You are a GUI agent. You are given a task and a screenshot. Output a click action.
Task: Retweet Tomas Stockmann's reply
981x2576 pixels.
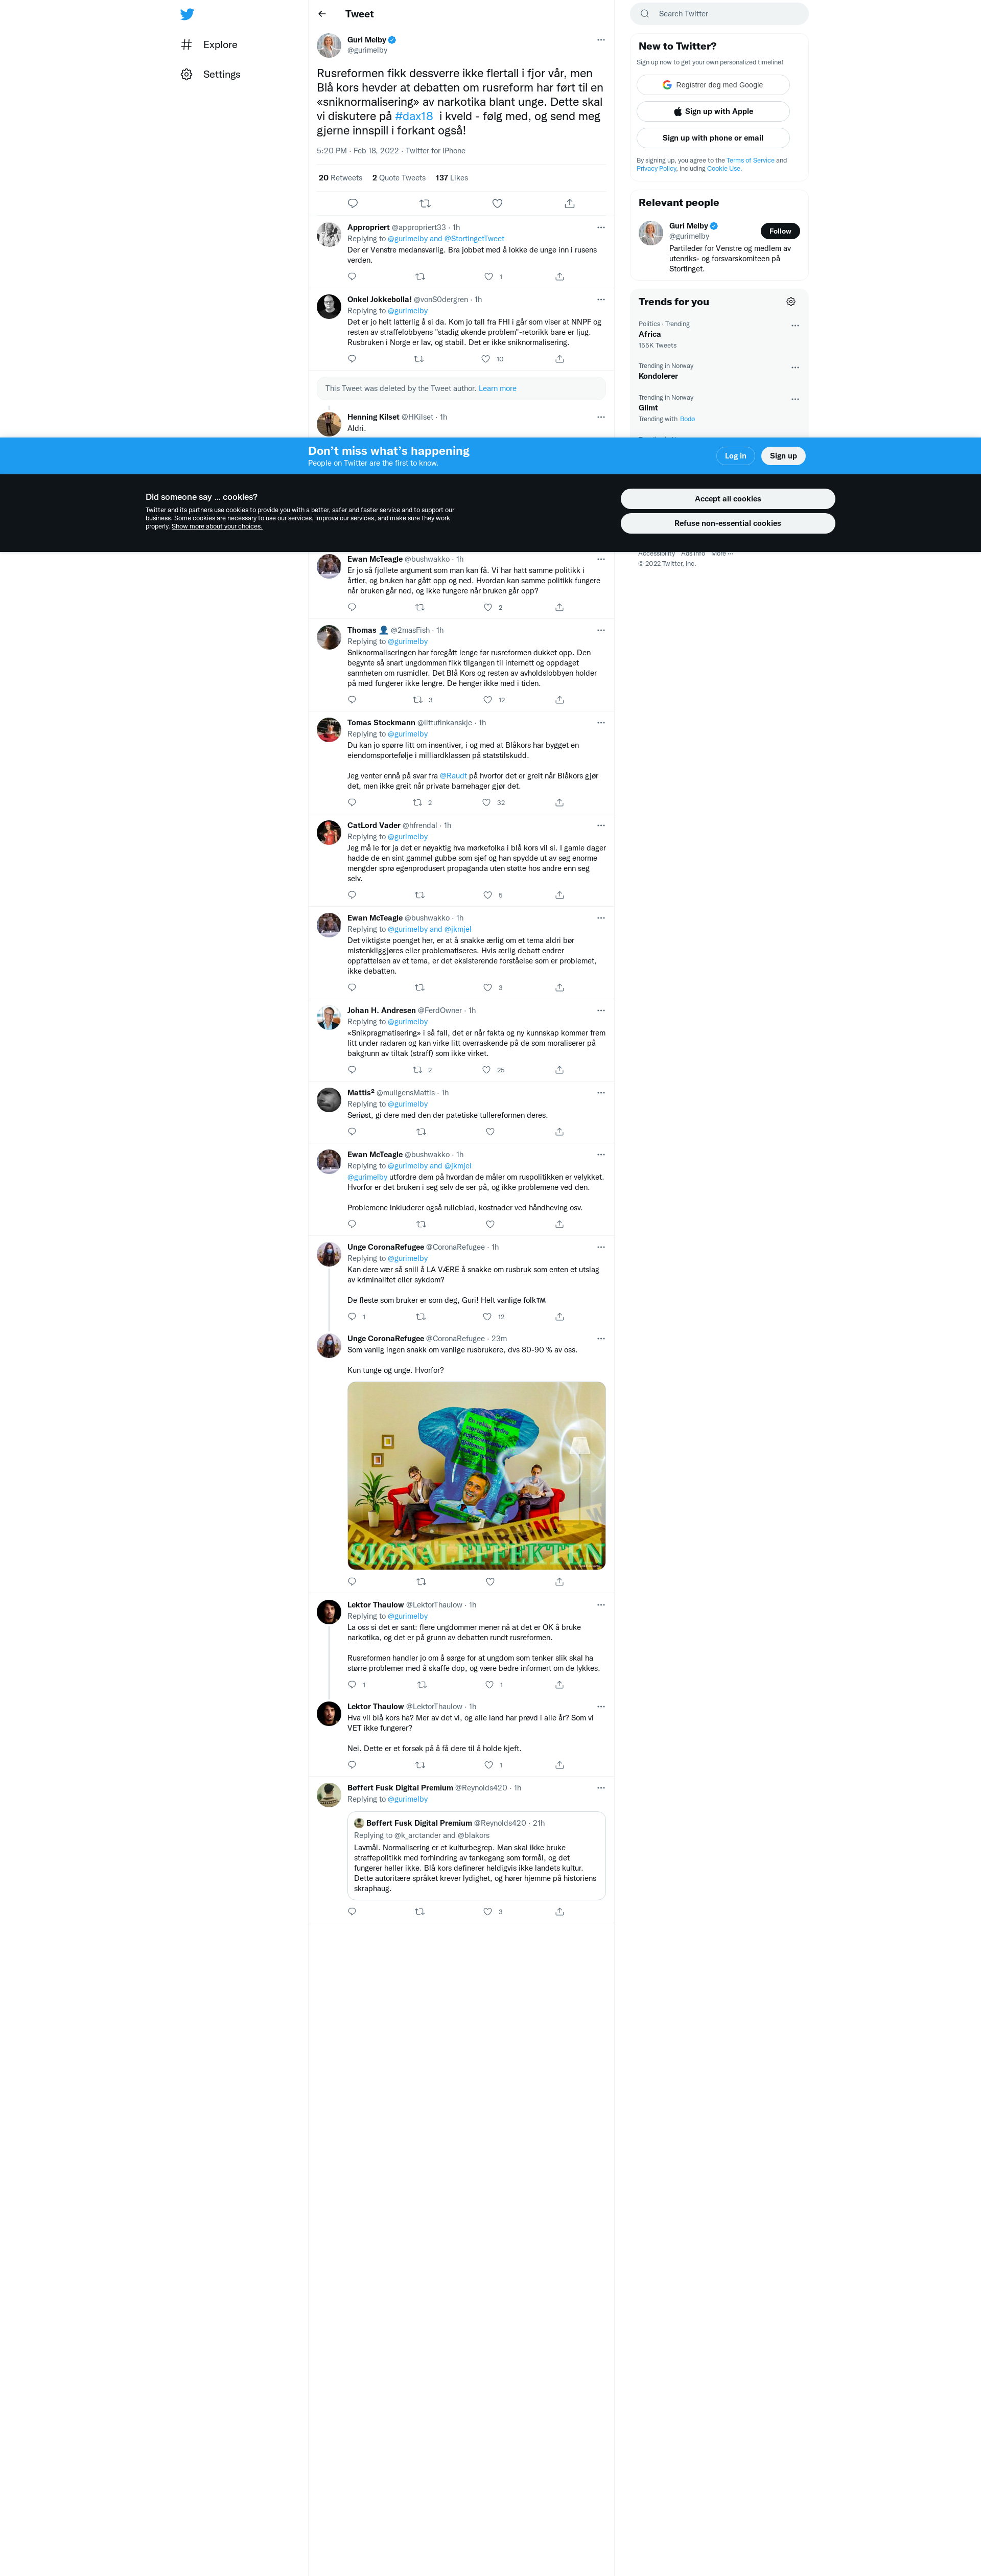418,803
